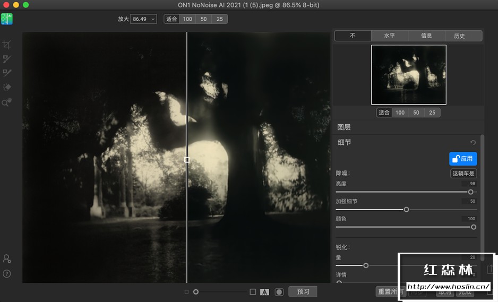The image size is (498, 302).
Task: Click the blue 应用 apply button
Action: pyautogui.click(x=463, y=159)
